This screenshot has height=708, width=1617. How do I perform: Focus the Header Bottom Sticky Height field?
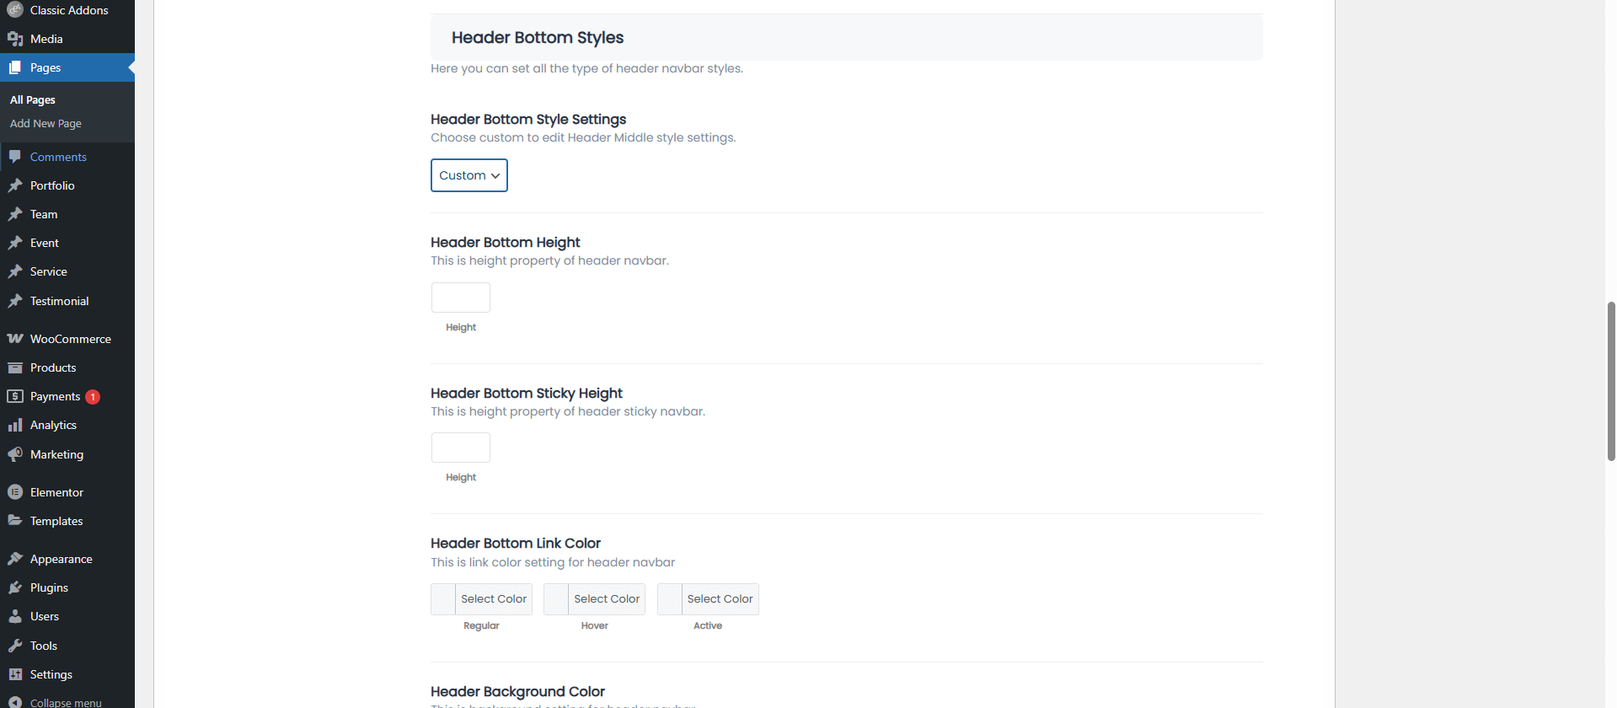click(x=460, y=448)
